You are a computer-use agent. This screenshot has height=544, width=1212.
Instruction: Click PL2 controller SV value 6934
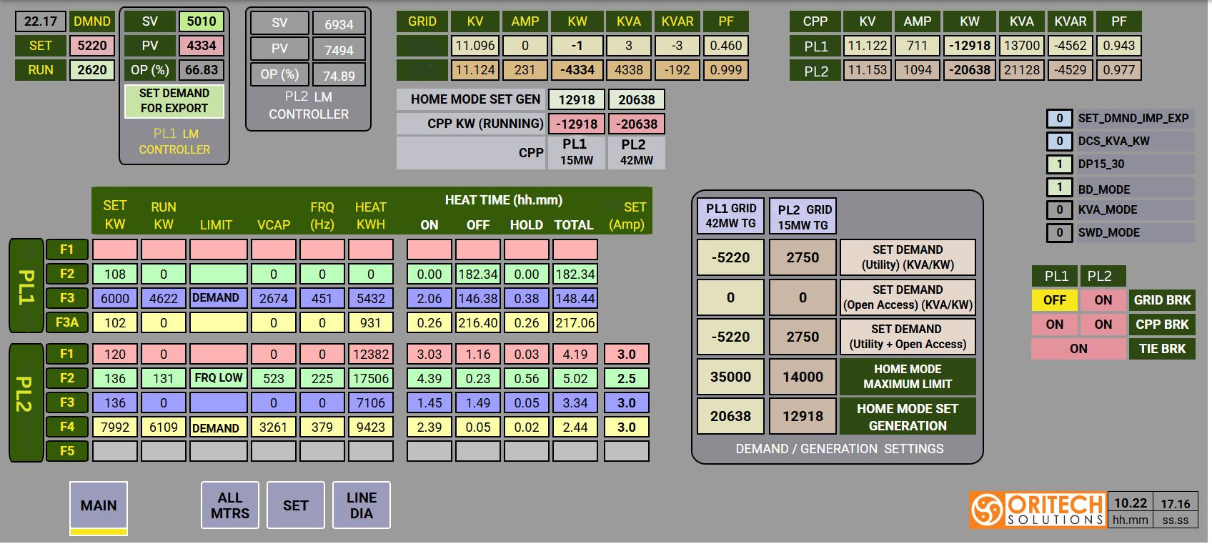[x=339, y=24]
